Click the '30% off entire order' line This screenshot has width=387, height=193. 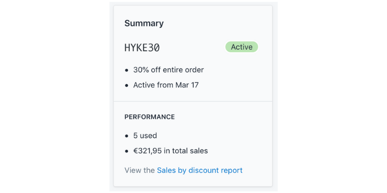tap(168, 70)
